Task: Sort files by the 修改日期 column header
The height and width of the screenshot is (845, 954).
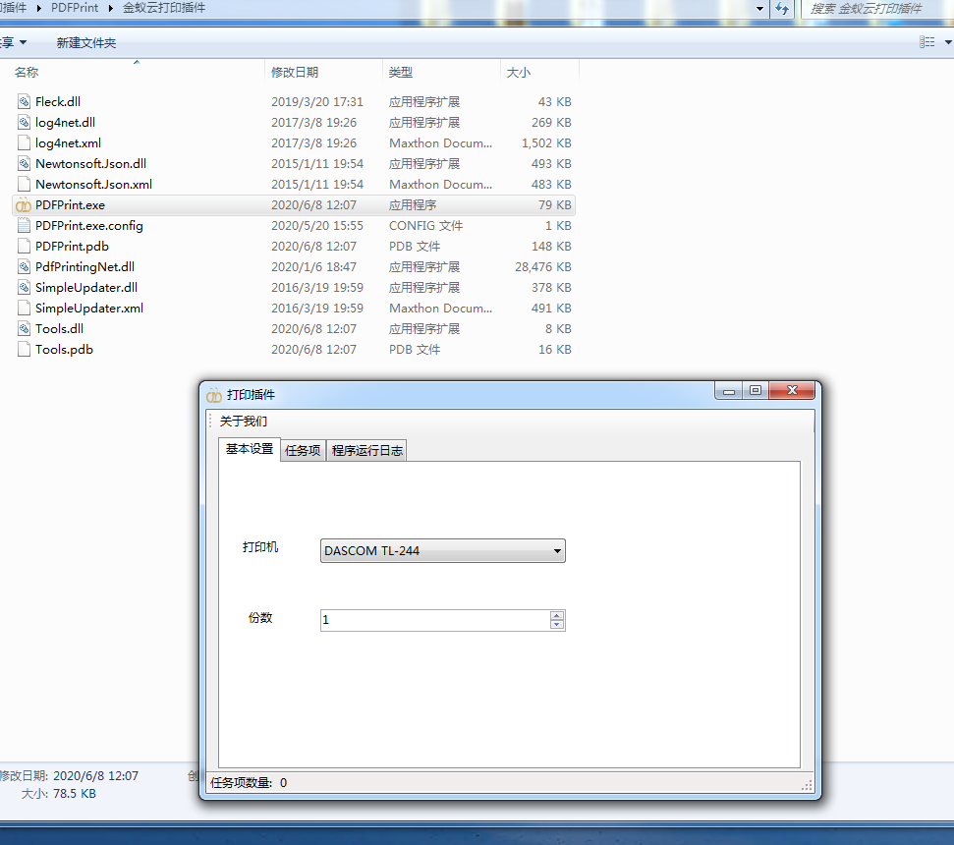Action: pos(295,73)
